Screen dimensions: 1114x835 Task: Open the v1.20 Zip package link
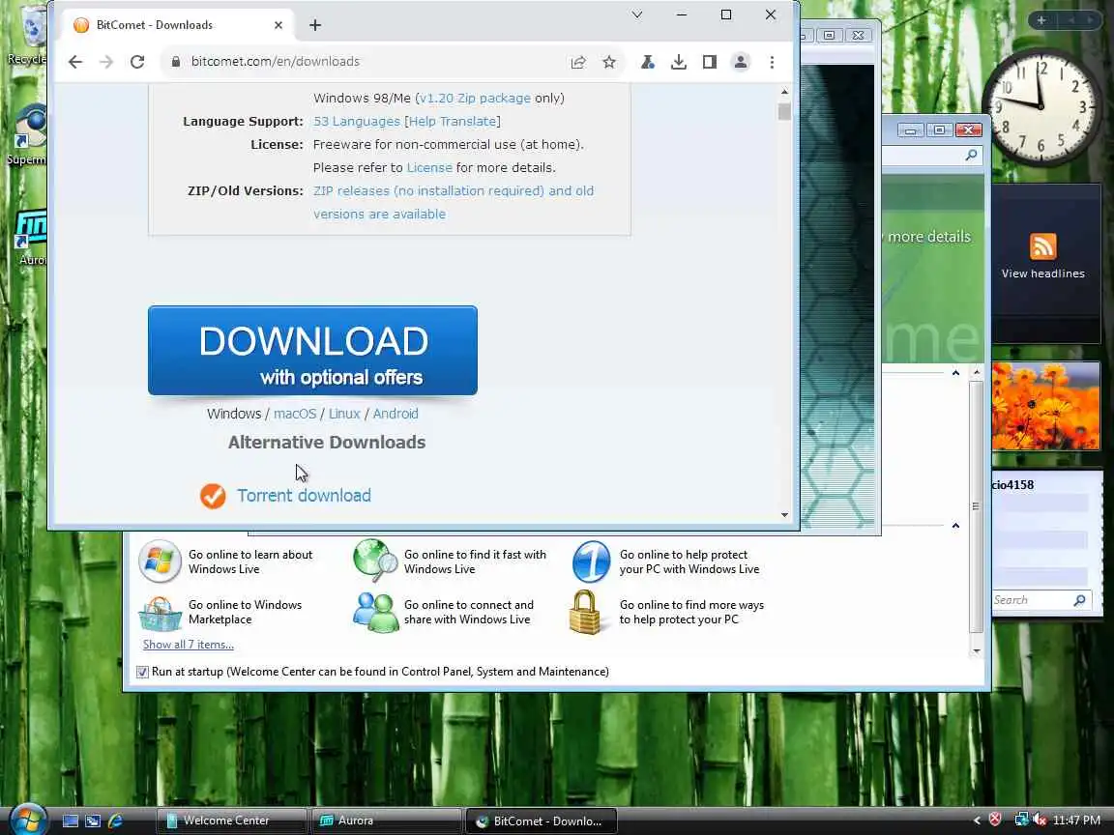(475, 98)
